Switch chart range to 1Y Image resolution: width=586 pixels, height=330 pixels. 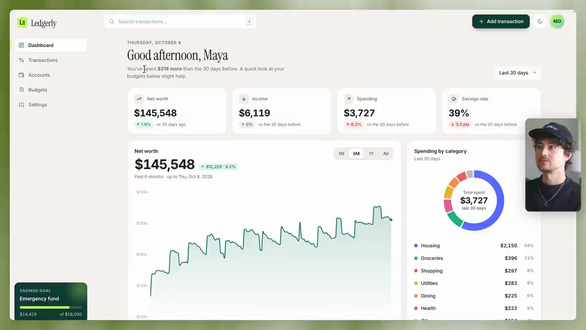point(371,154)
